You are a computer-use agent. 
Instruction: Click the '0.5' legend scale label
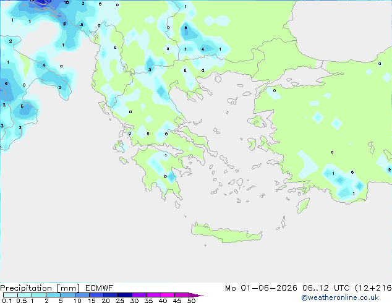coord(22,301)
